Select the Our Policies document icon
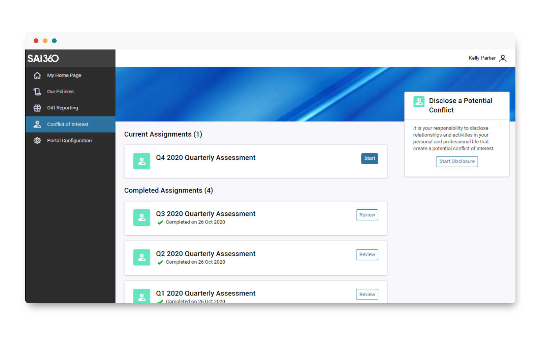The height and width of the screenshot is (344, 539). coord(37,91)
